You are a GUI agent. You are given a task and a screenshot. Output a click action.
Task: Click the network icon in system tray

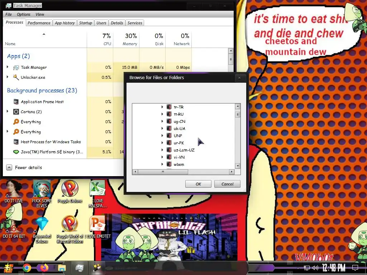click(307, 268)
